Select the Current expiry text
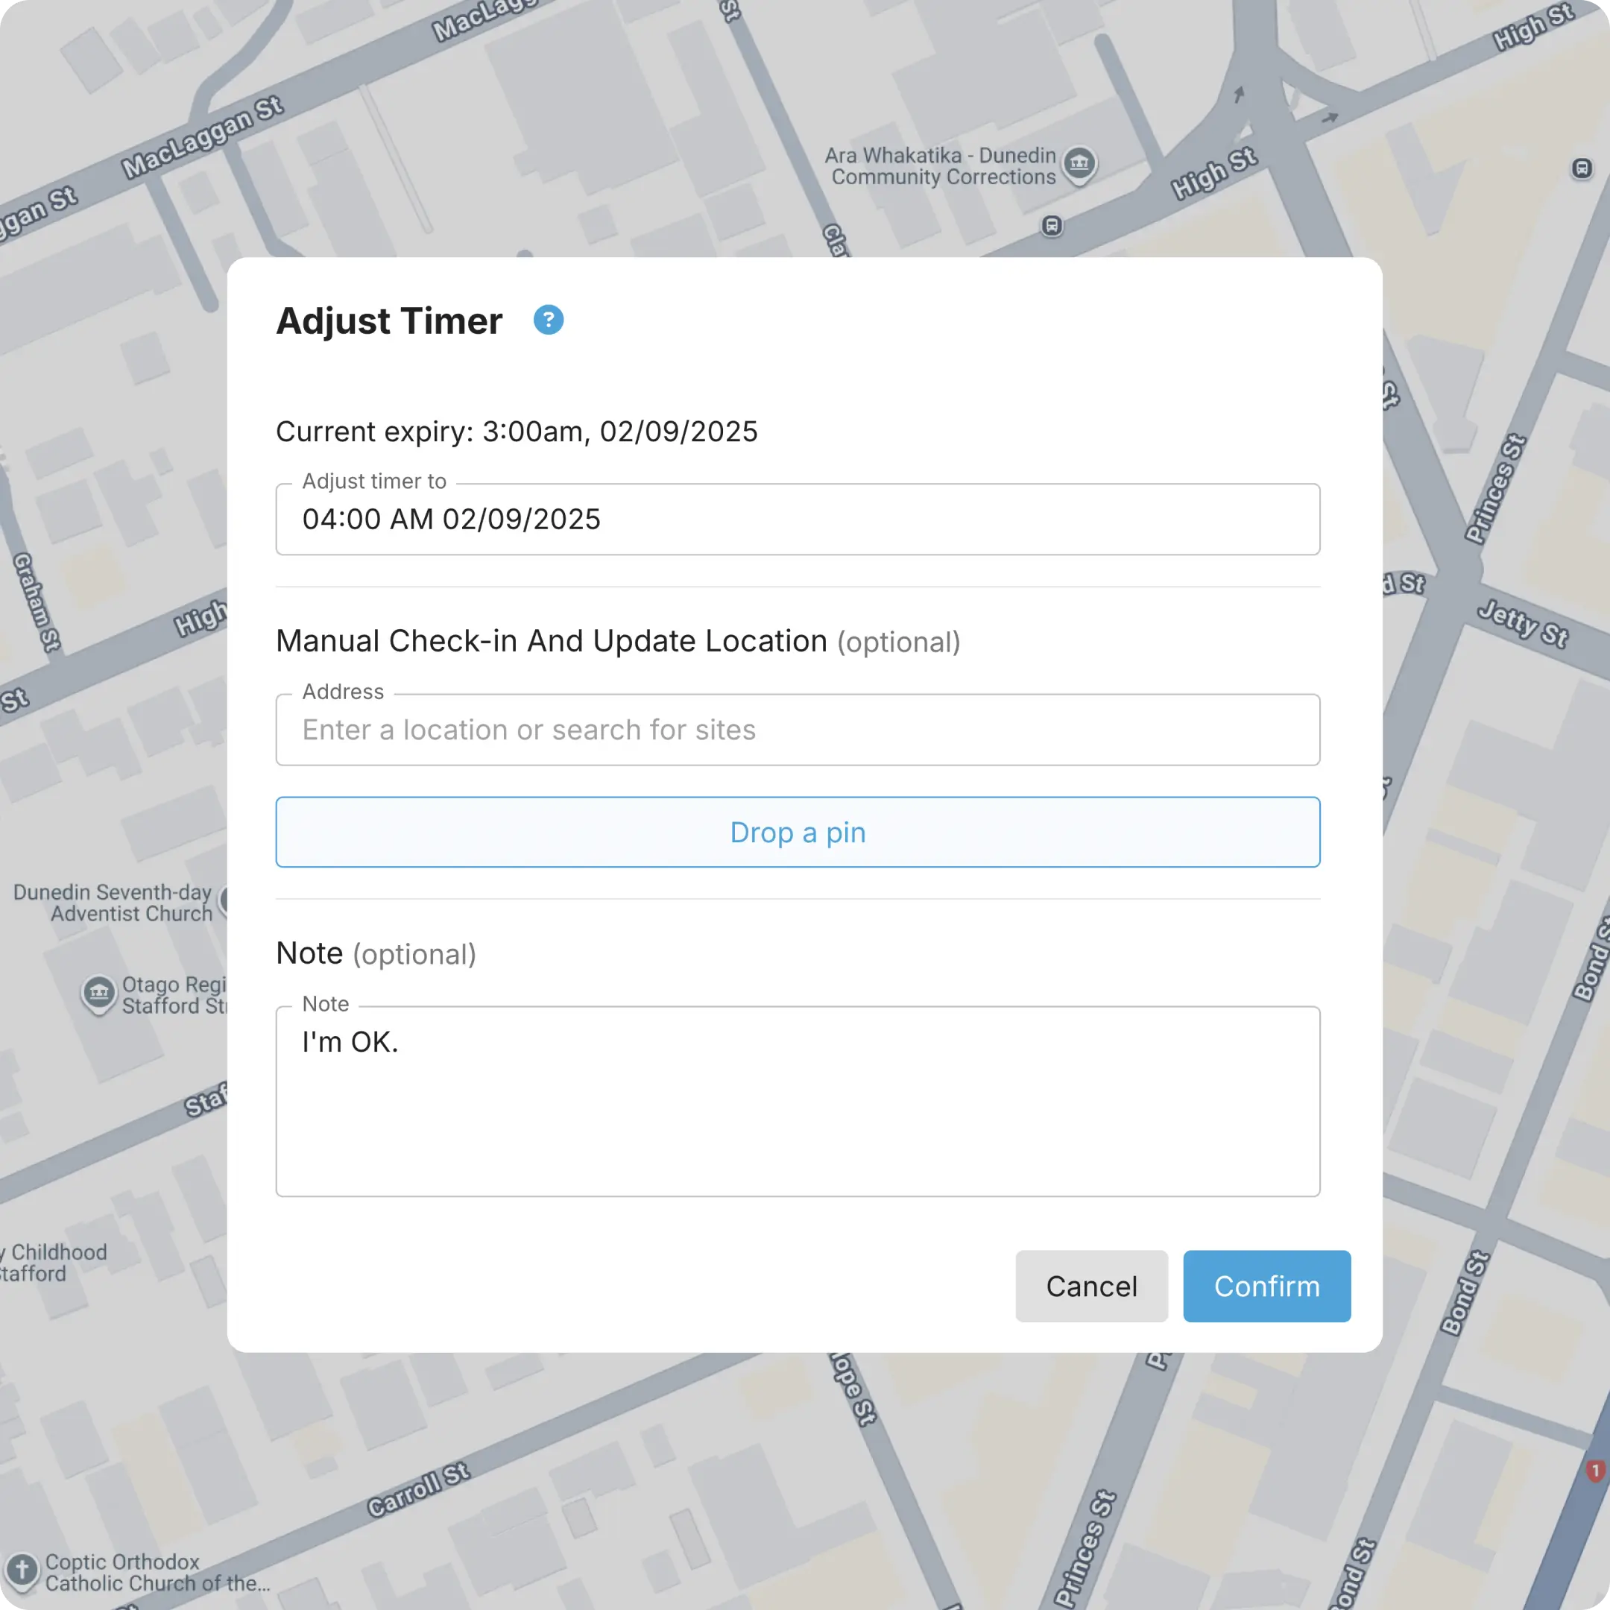1610x1610 pixels. click(517, 431)
